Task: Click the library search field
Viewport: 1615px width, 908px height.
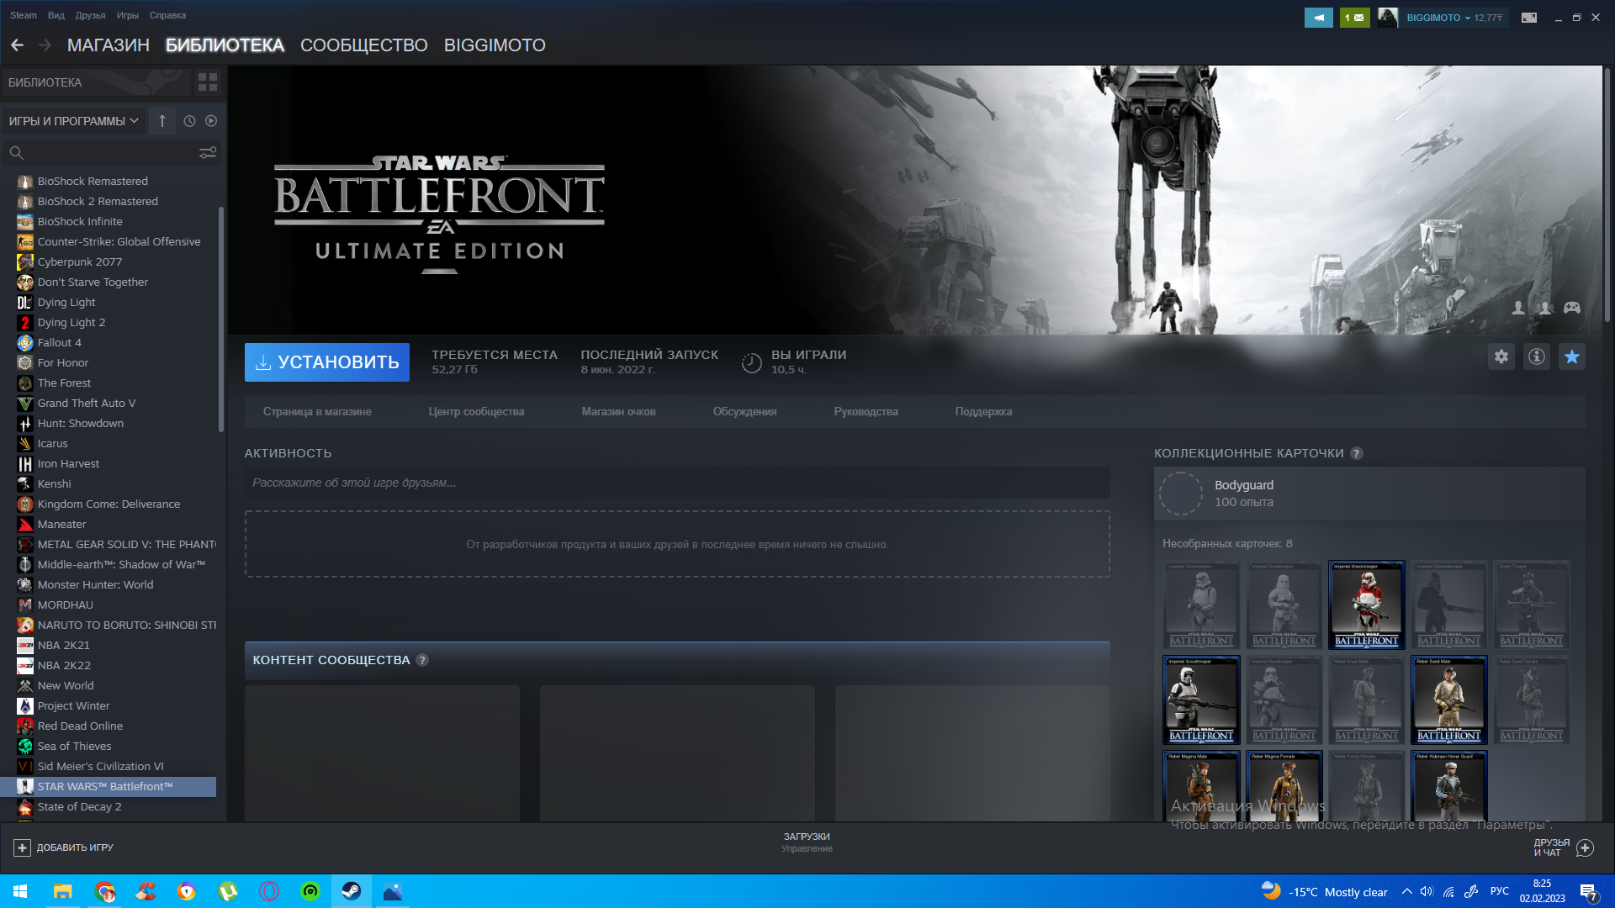Action: (x=109, y=153)
